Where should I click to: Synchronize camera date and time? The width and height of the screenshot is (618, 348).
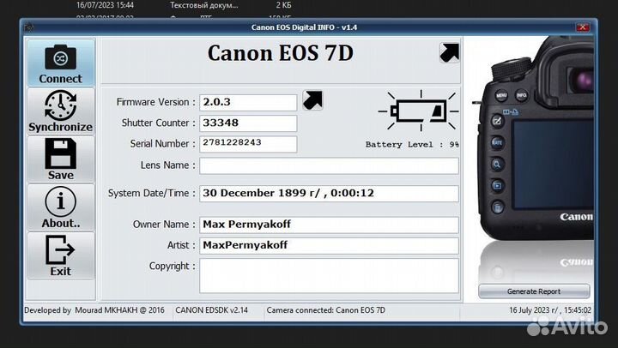tap(61, 111)
